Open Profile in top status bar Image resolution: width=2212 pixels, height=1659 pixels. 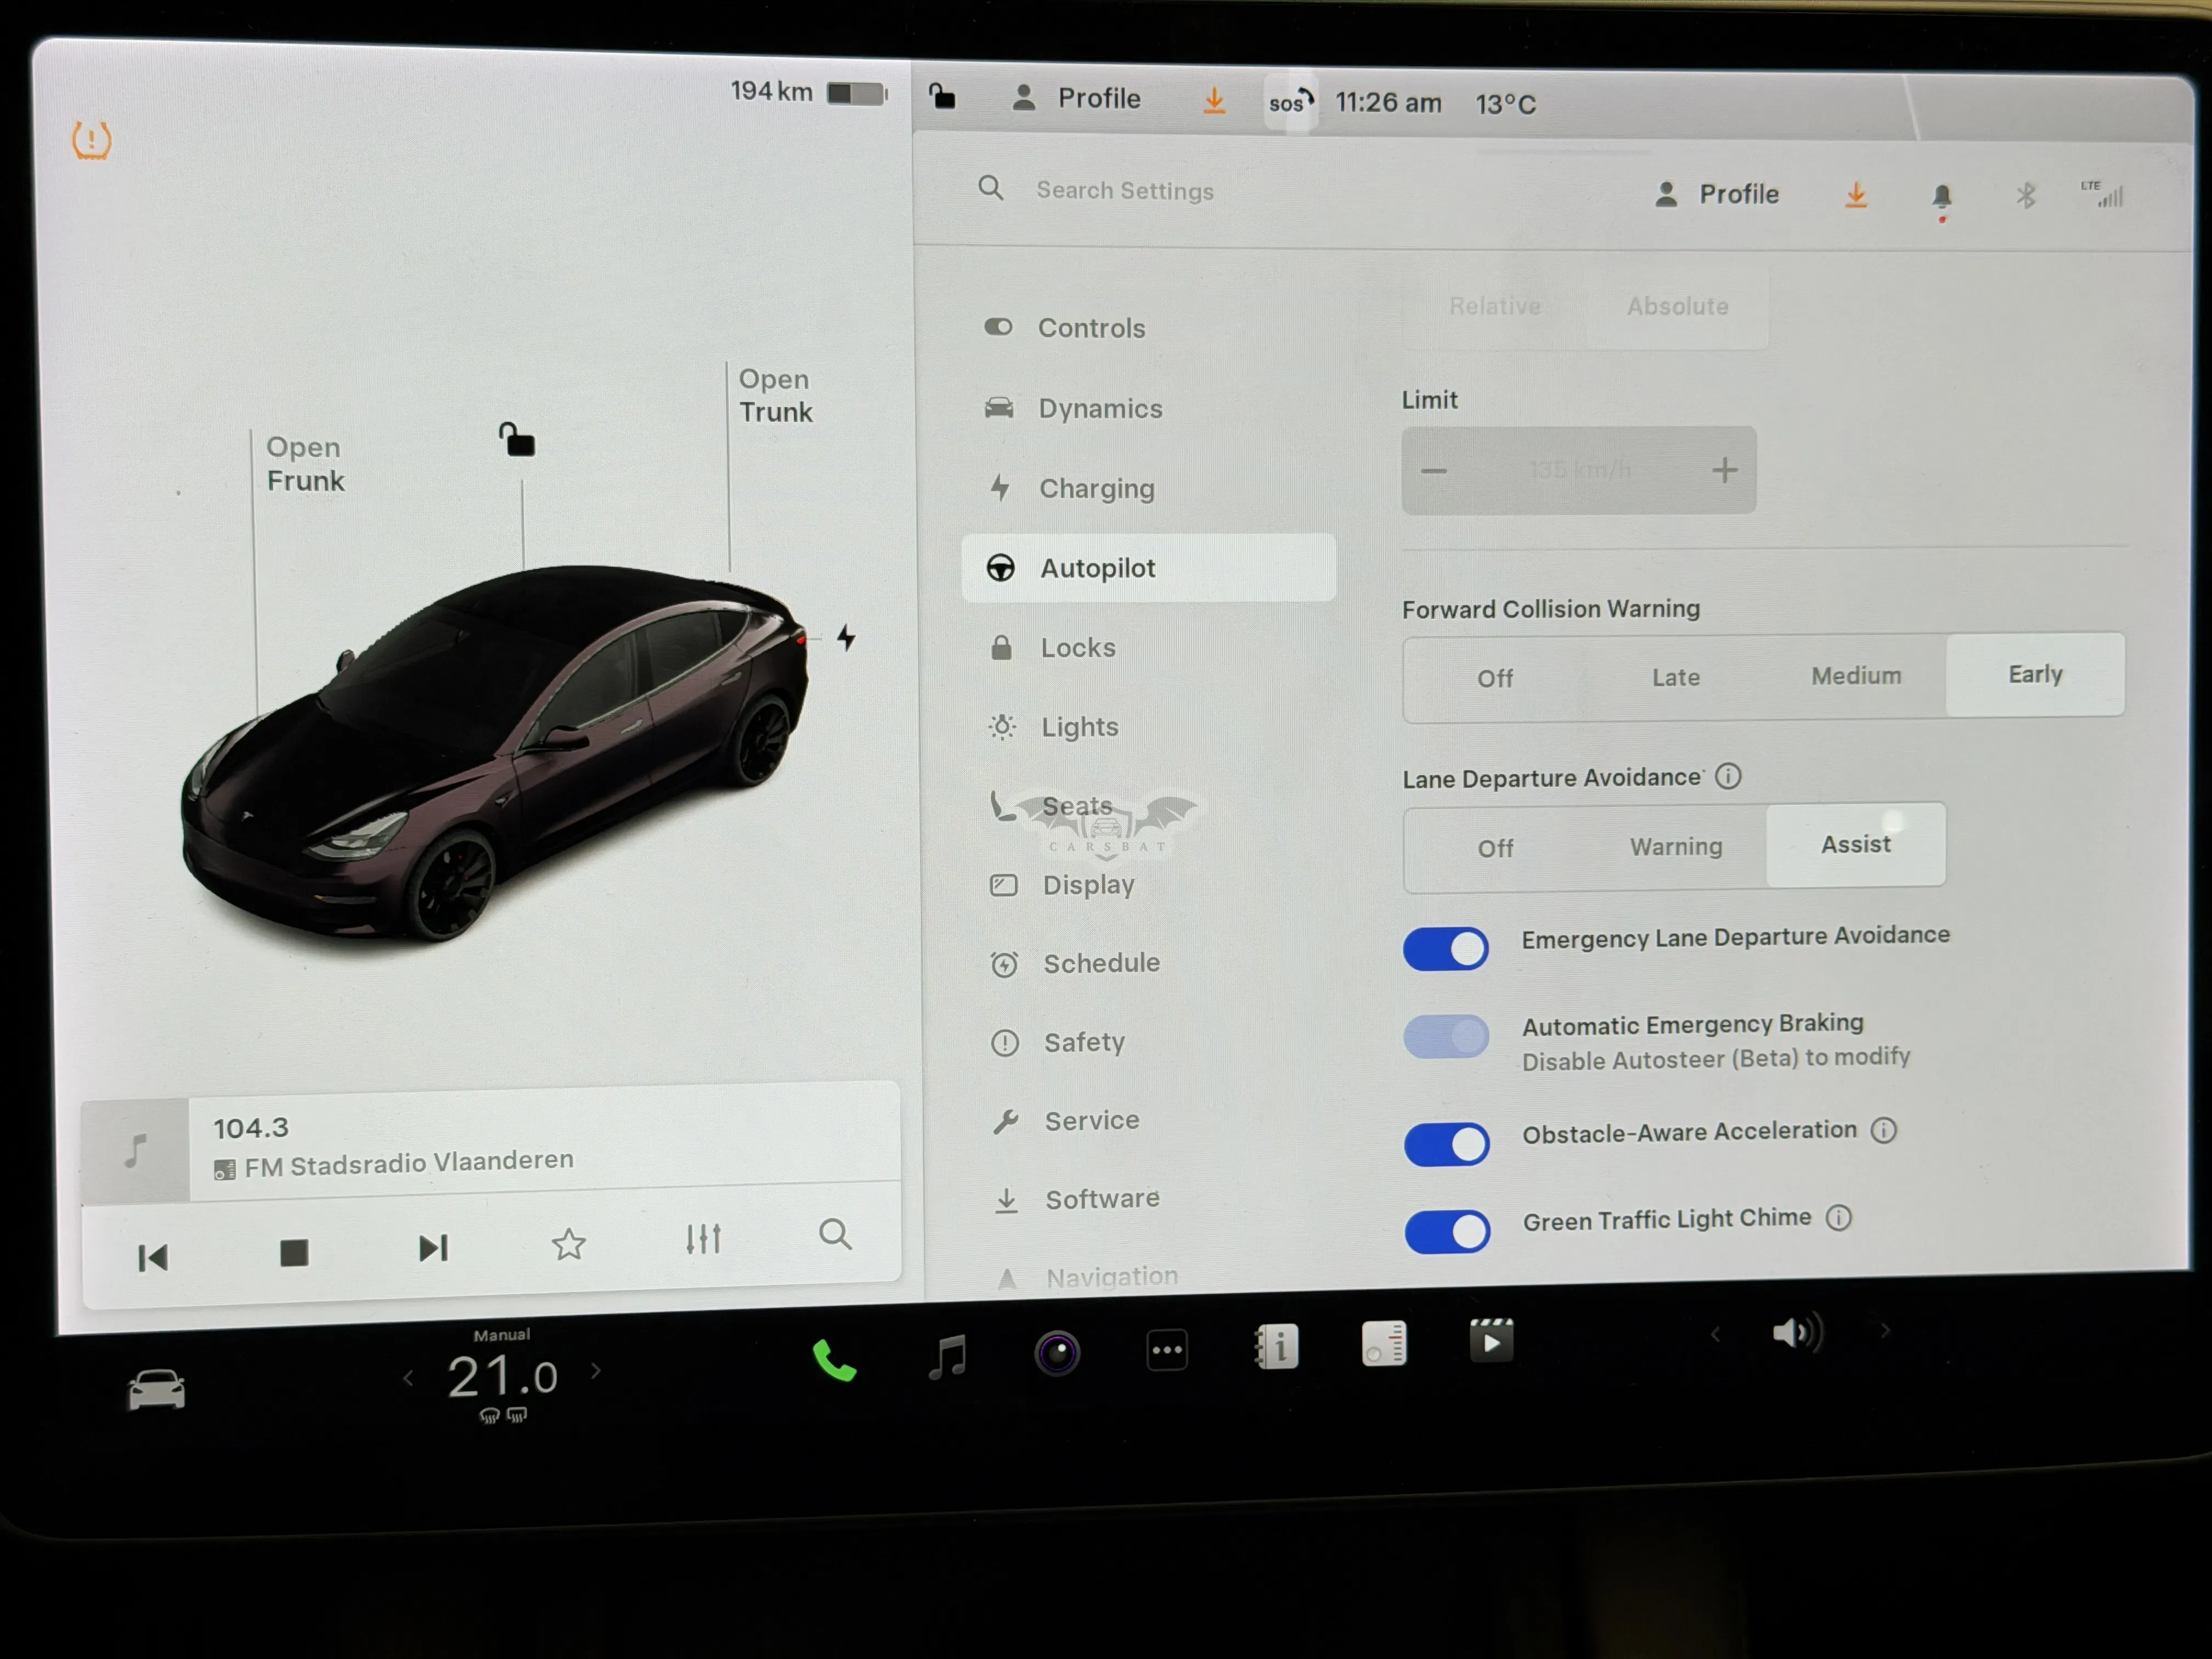(1077, 98)
